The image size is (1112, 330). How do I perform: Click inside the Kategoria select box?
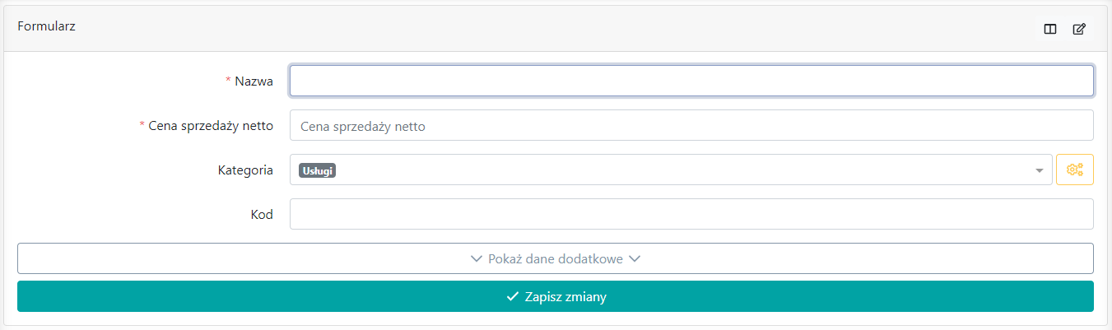(x=671, y=170)
